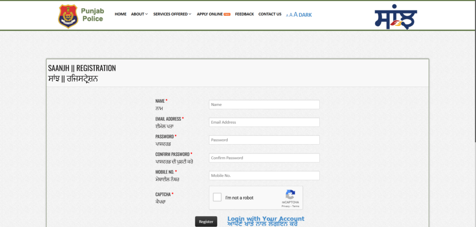Go to the HOME page
The width and height of the screenshot is (476, 227).
pyautogui.click(x=120, y=14)
